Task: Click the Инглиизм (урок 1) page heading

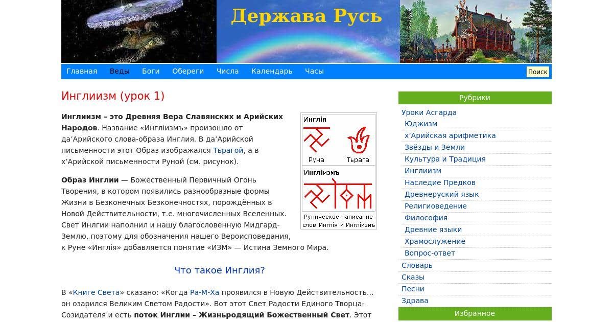Action: [x=113, y=96]
